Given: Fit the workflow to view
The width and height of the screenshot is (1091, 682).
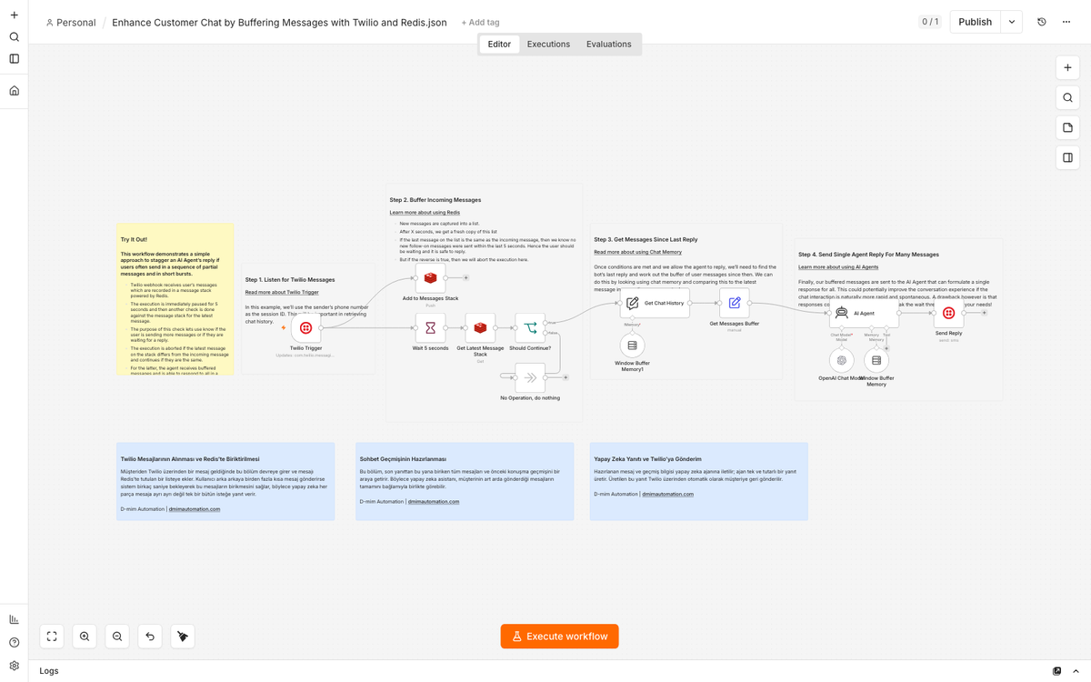Looking at the screenshot, I should pos(52,637).
